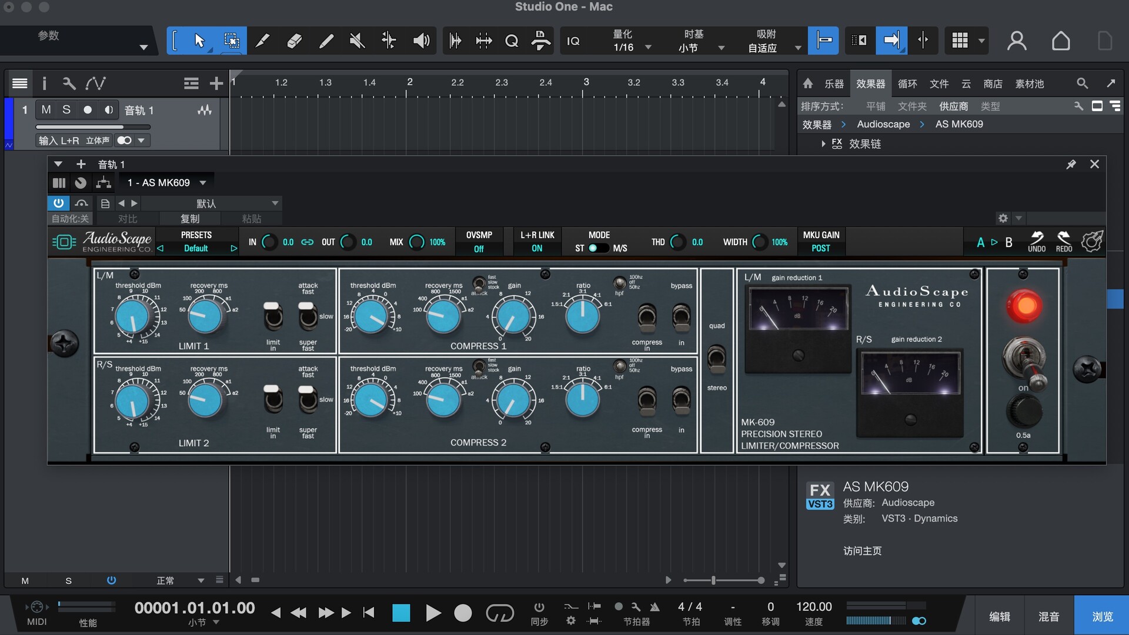Click the 访问主页 link
This screenshot has width=1129, height=635.
pos(862,551)
